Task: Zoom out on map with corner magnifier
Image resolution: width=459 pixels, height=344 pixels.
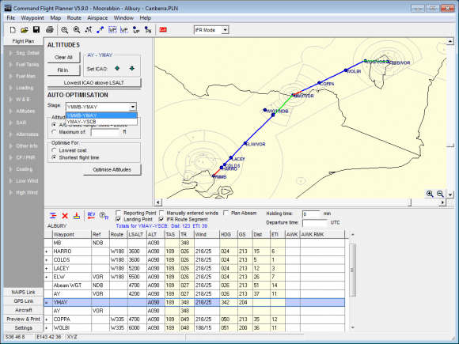Action: click(x=440, y=194)
